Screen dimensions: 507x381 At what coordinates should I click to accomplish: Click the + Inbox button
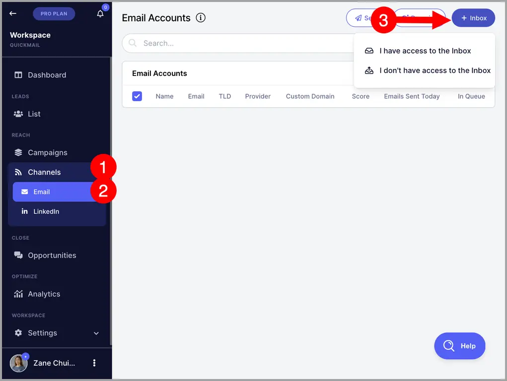click(473, 18)
